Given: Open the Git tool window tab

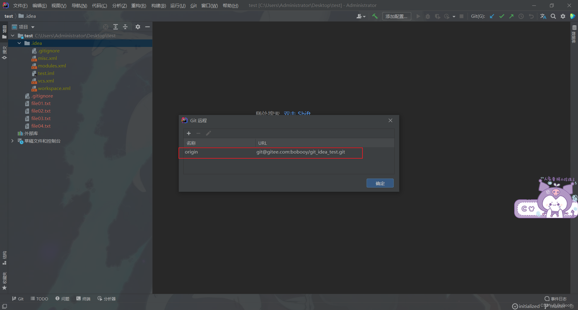Looking at the screenshot, I should point(18,299).
